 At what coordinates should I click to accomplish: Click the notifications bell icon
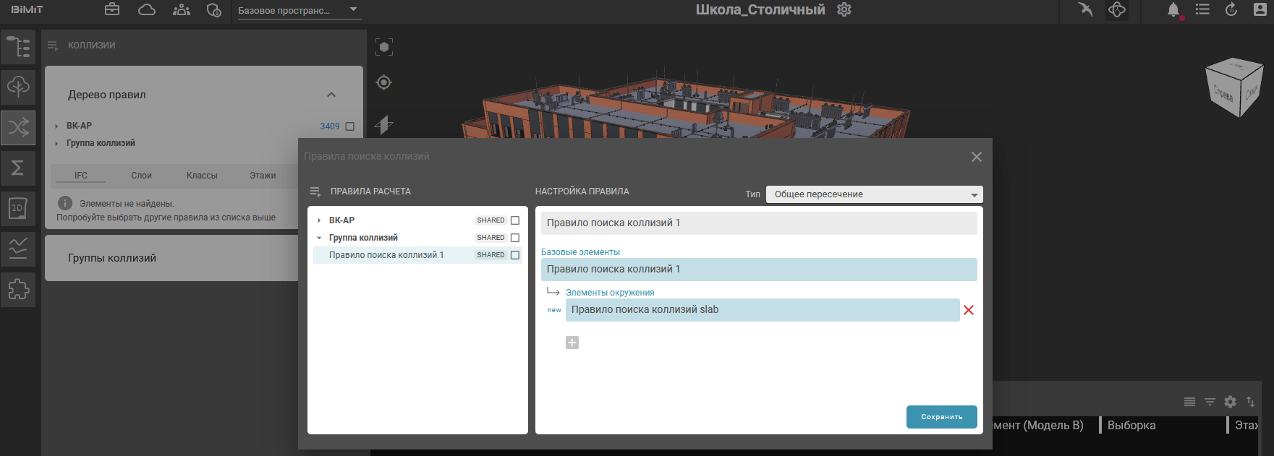point(1173,10)
